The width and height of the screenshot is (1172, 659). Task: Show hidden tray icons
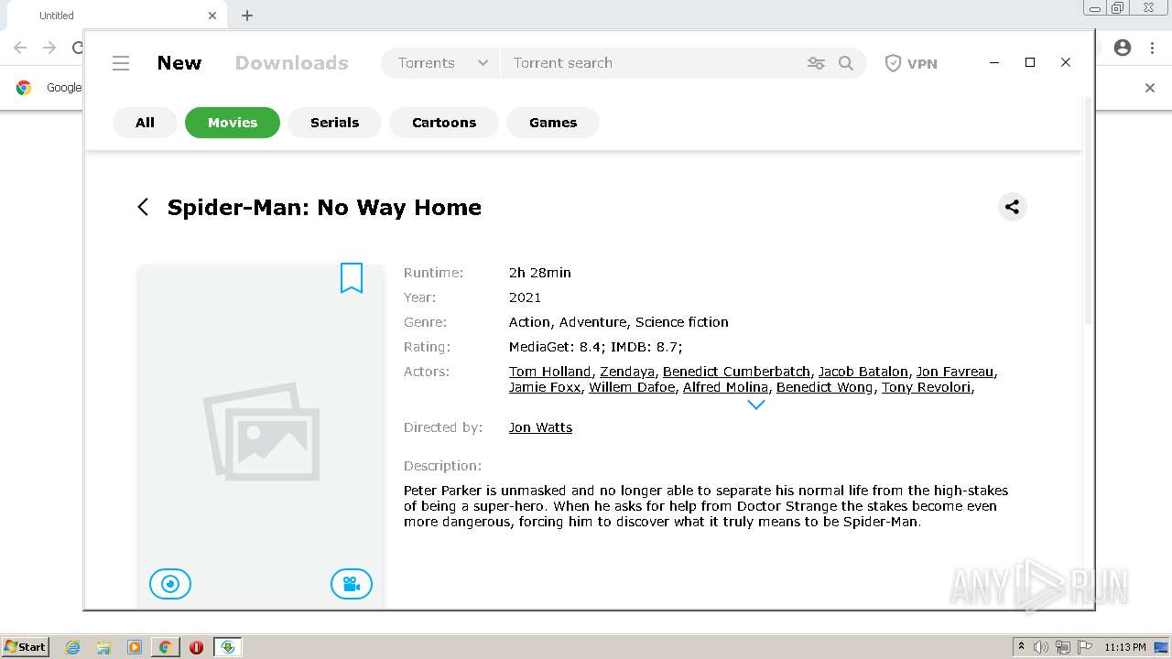[x=1021, y=647]
